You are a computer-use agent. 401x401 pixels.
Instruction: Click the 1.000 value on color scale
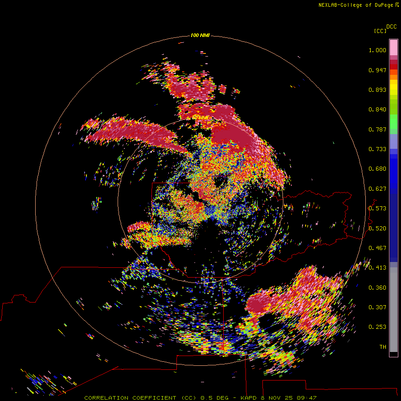click(377, 50)
